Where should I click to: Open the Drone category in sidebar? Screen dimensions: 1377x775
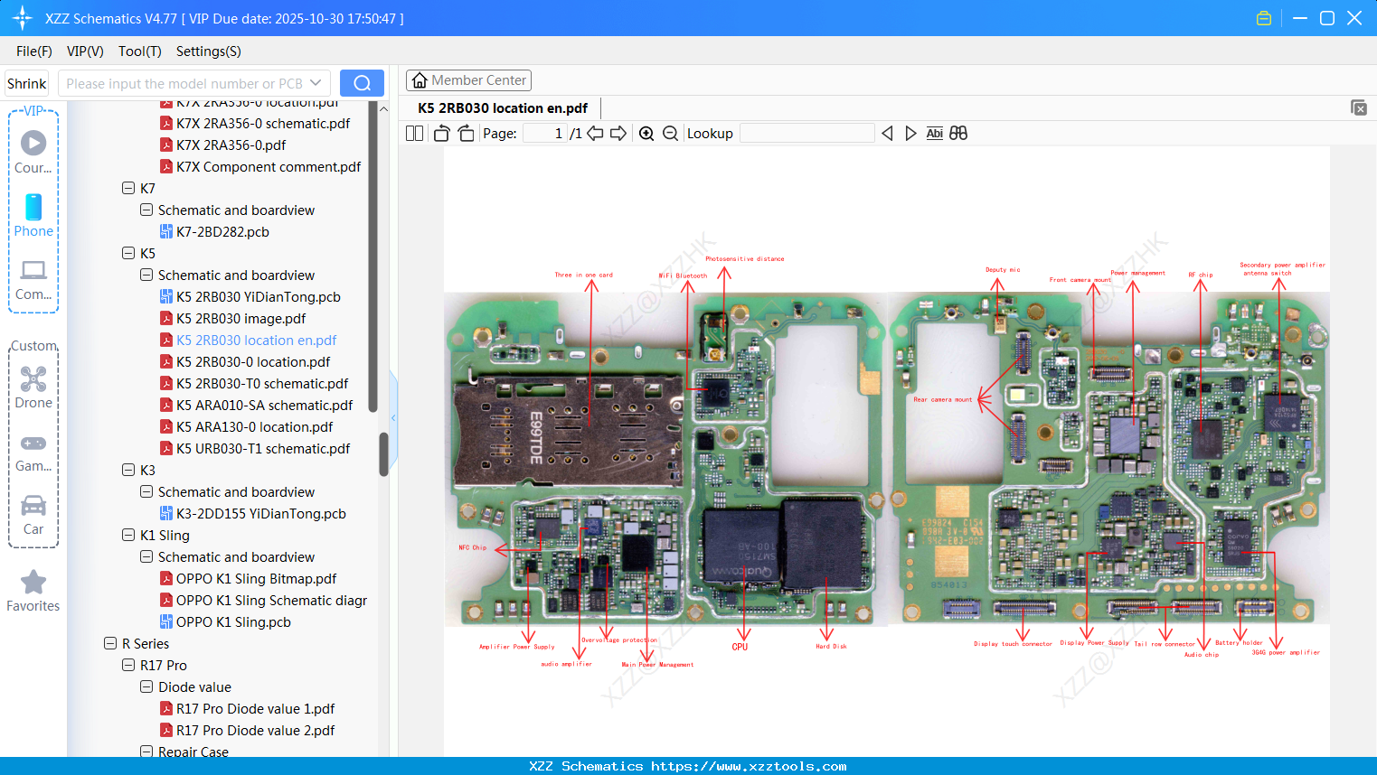(x=33, y=387)
